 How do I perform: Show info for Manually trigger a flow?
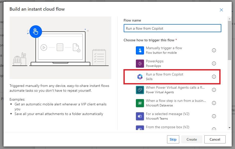(x=214, y=50)
